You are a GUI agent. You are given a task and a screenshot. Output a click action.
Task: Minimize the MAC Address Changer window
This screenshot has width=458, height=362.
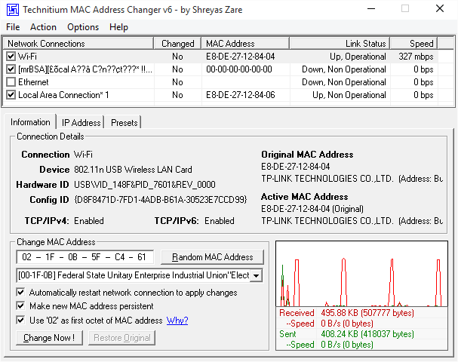coord(371,8)
